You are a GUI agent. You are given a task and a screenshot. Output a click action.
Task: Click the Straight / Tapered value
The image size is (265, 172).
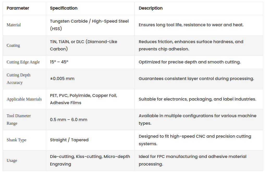pyautogui.click(x=69, y=140)
